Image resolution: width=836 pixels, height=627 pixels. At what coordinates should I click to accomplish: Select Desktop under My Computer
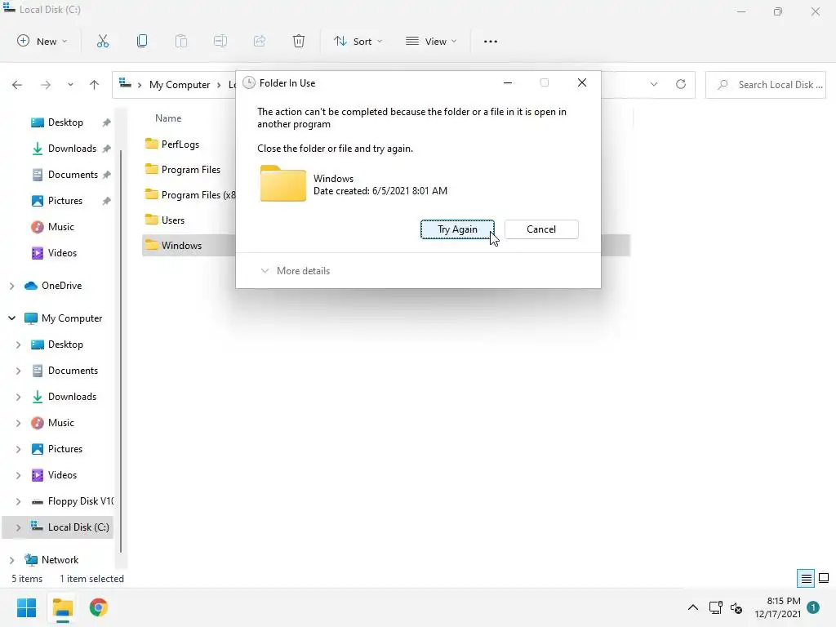(x=65, y=345)
